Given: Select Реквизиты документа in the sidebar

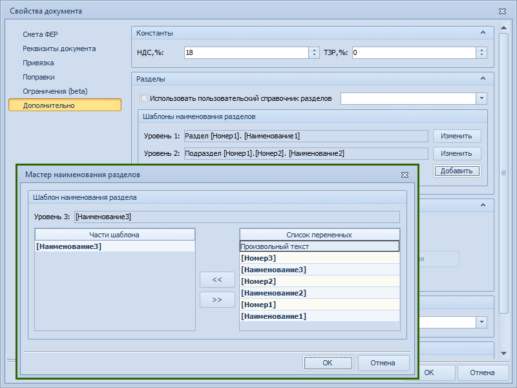Looking at the screenshot, I should 59,48.
